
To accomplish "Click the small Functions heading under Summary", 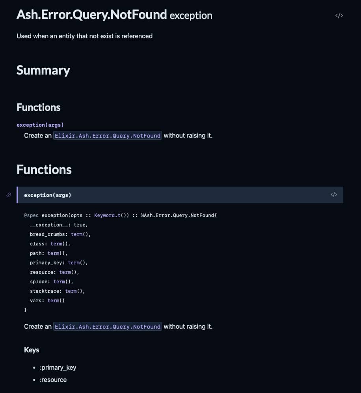I will pos(39,107).
